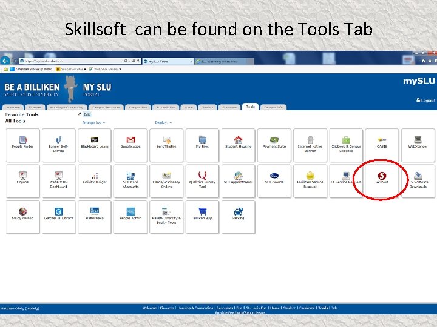437x327 pixels.
Task: Open the My Files tile
Action: click(202, 145)
